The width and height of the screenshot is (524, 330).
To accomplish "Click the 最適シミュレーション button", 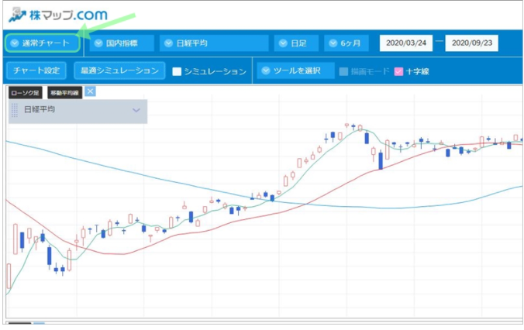I will pyautogui.click(x=119, y=70).
